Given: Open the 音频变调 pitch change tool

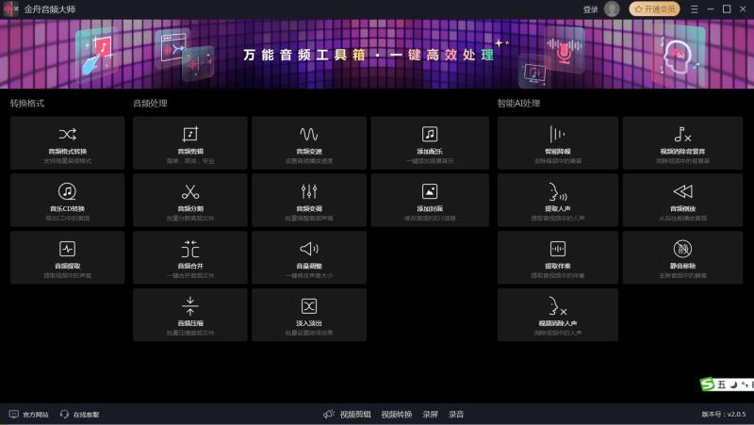Looking at the screenshot, I should (x=309, y=200).
